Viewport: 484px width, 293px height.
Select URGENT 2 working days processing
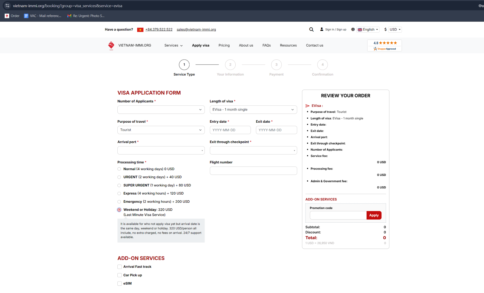click(119, 177)
